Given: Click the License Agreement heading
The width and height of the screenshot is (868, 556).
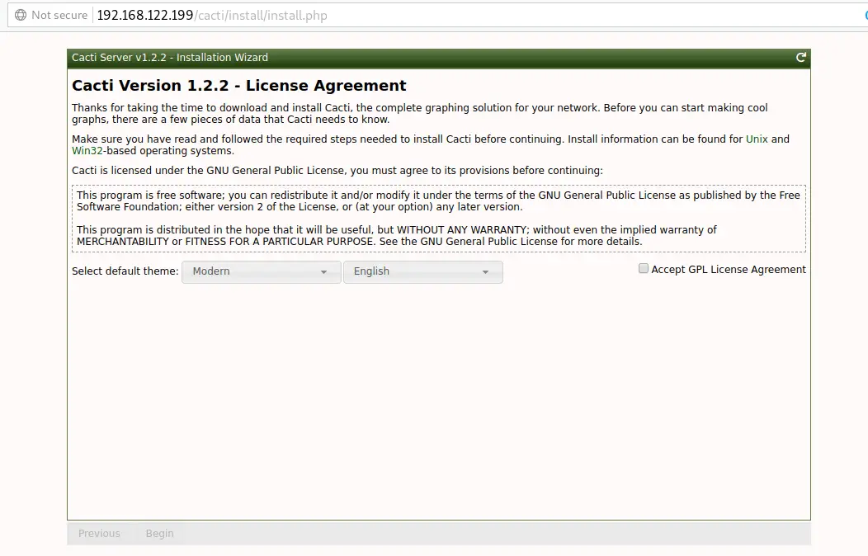Looking at the screenshot, I should click(x=238, y=85).
